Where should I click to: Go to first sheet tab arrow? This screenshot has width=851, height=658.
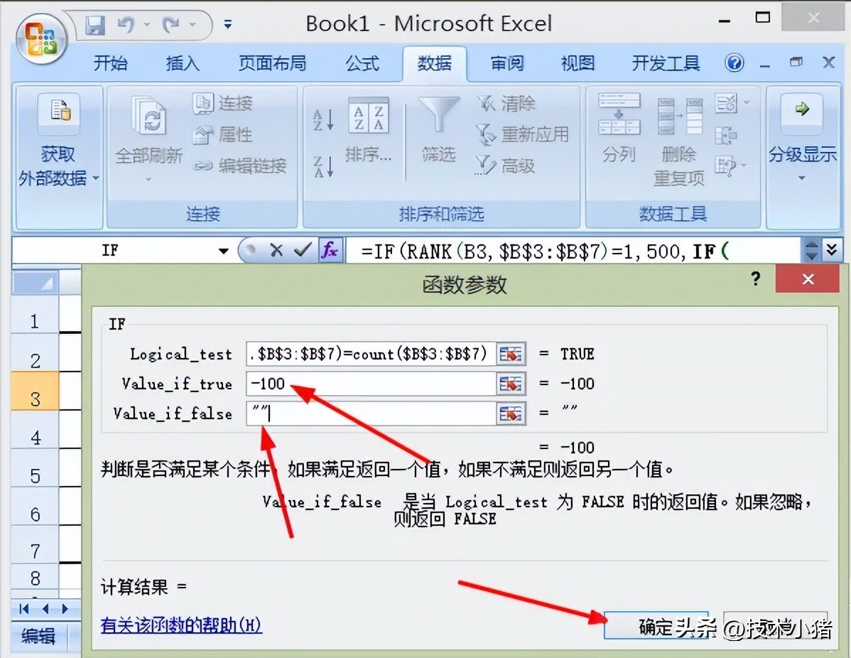pos(24,608)
